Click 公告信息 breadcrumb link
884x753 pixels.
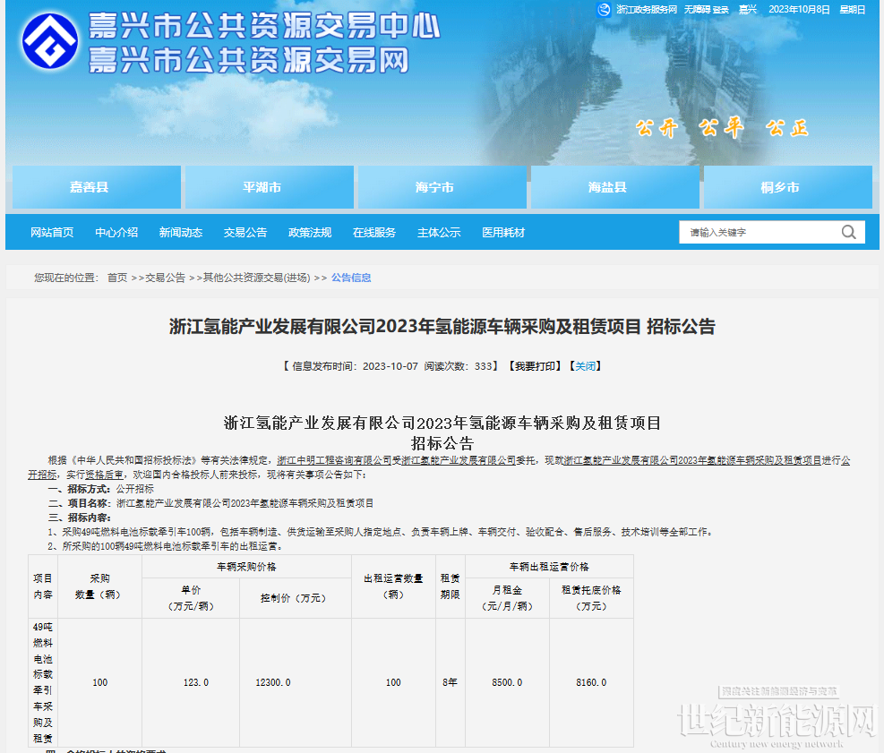click(351, 278)
